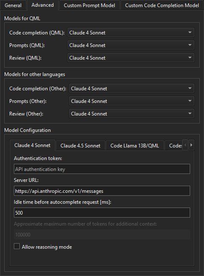Select Code Llama 13B/QML configuration tab

135,146
